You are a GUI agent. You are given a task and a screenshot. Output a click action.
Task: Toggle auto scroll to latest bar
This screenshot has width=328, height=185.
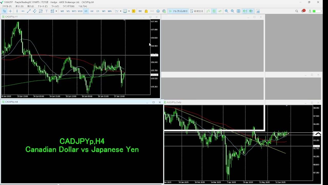pyautogui.click(x=245, y=11)
